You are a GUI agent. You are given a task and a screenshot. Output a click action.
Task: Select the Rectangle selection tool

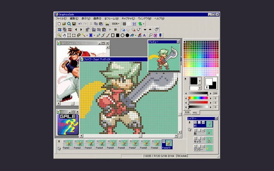(69, 35)
